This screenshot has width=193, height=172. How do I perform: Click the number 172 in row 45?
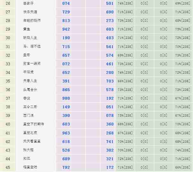110,167
